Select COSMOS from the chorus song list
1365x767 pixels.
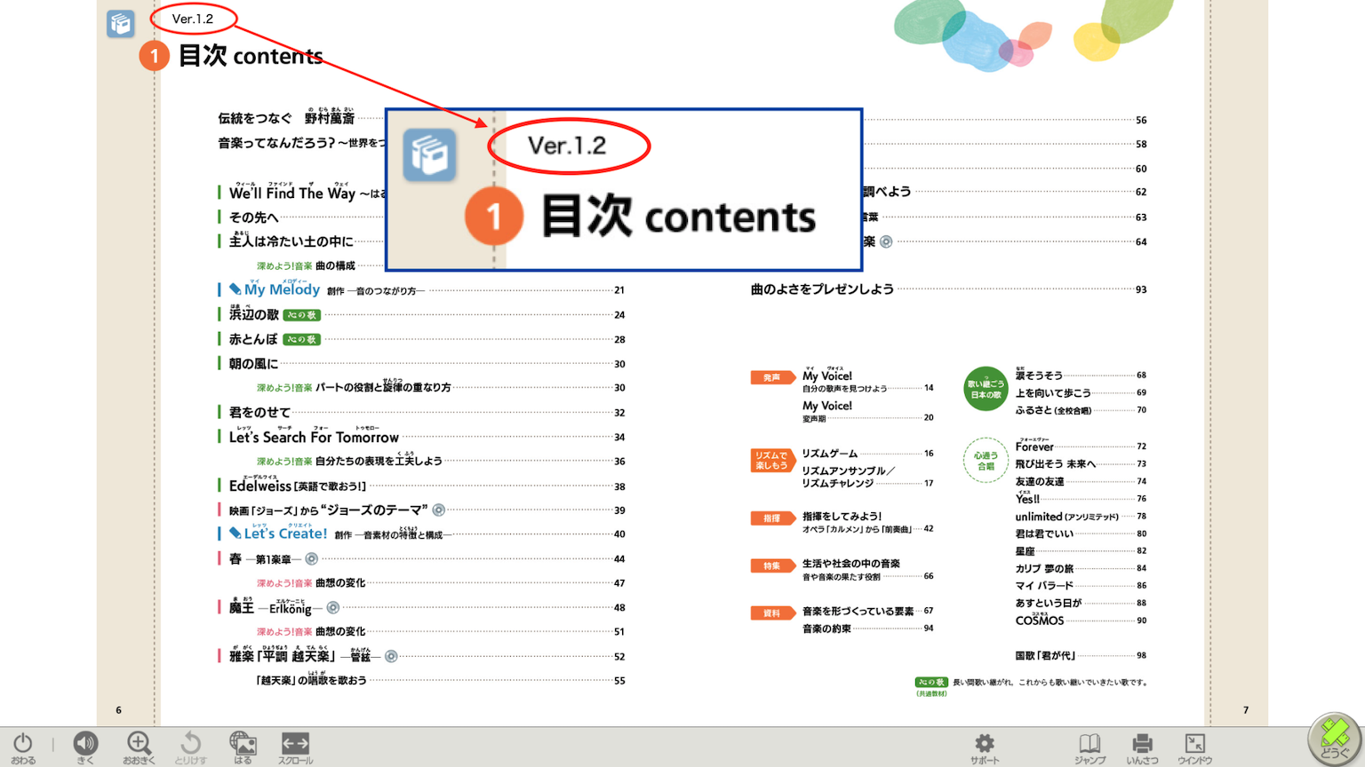point(1039,621)
